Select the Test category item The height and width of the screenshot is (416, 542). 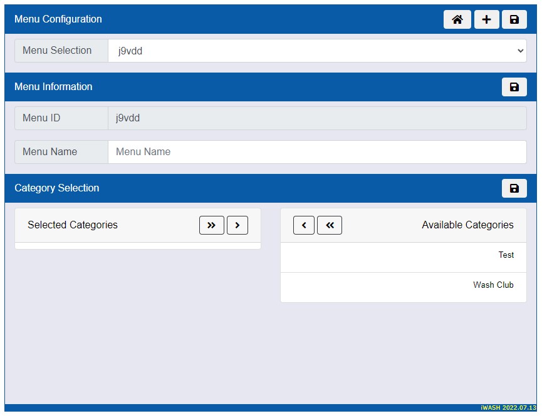pyautogui.click(x=403, y=255)
